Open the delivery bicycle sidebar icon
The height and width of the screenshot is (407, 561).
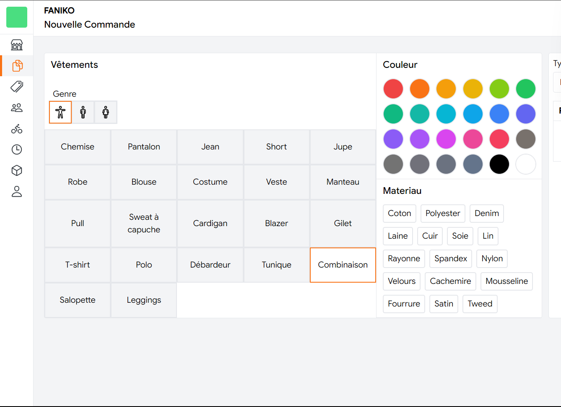click(x=17, y=129)
